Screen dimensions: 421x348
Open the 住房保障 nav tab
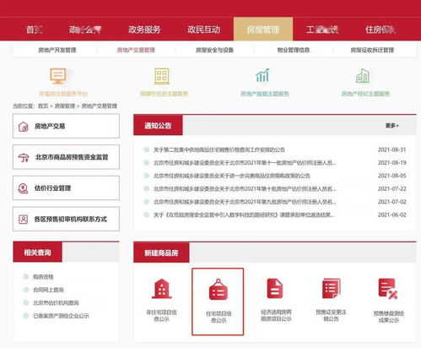click(x=381, y=30)
